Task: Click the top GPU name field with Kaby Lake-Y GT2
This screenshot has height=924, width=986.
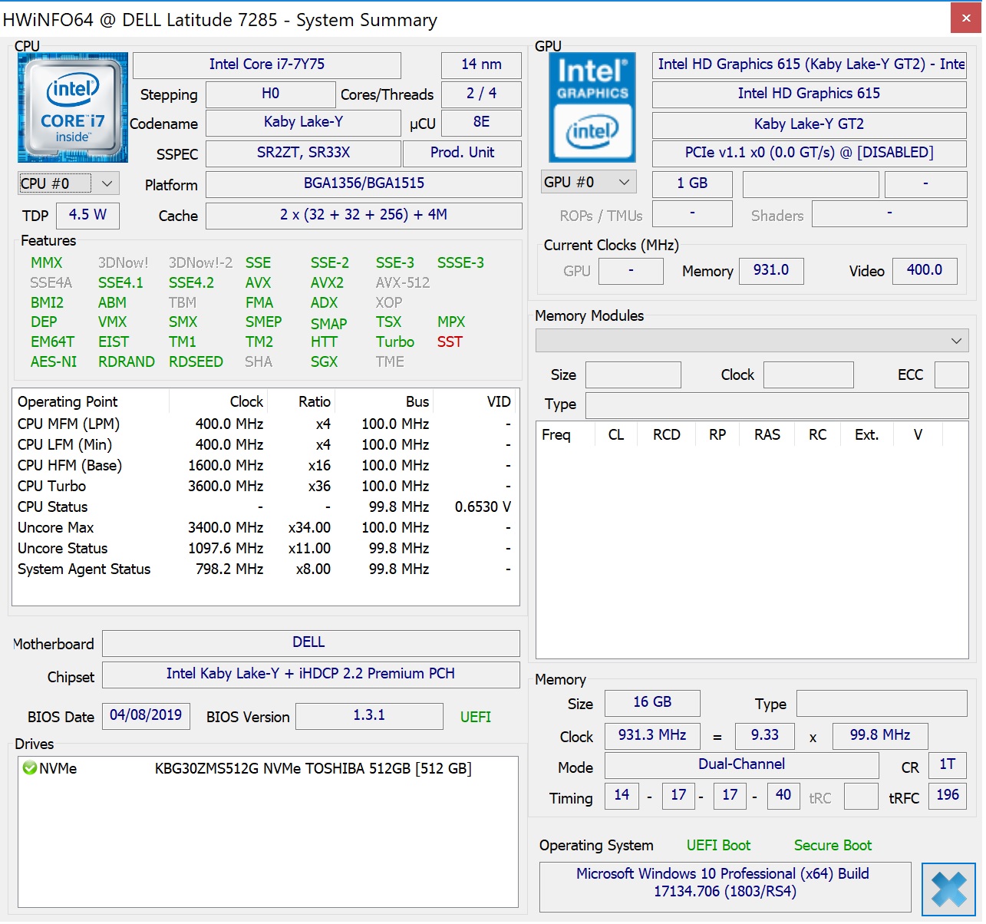Action: (x=809, y=64)
